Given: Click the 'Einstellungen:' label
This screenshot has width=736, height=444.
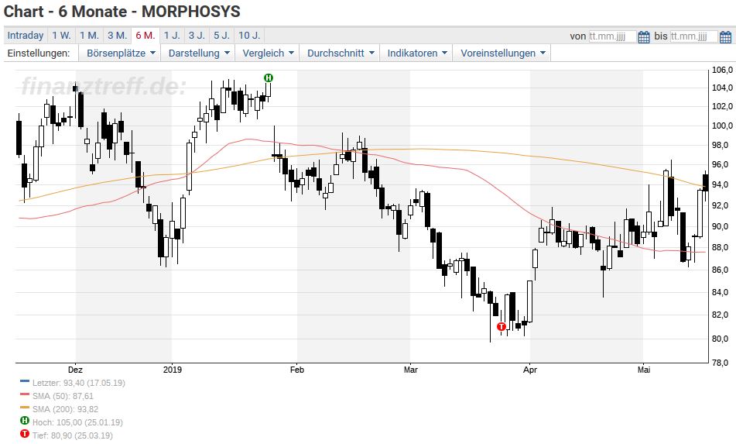Looking at the screenshot, I should (39, 53).
